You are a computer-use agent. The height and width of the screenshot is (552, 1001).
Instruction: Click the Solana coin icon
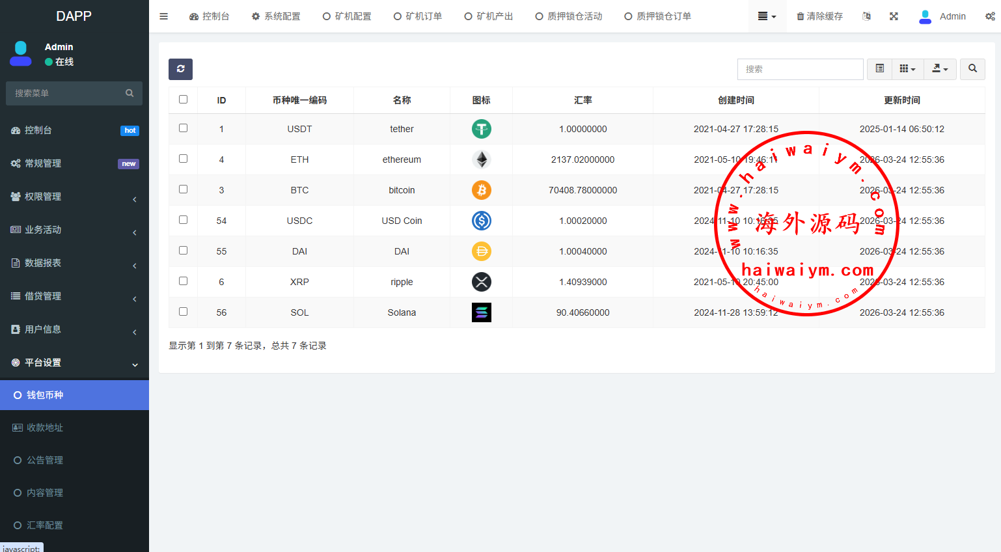tap(481, 312)
